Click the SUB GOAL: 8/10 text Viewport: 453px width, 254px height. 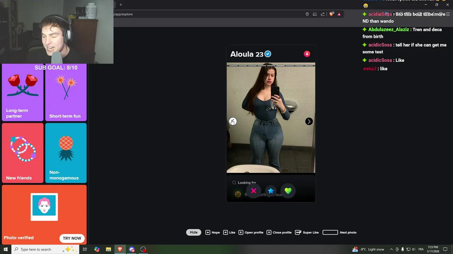(56, 68)
